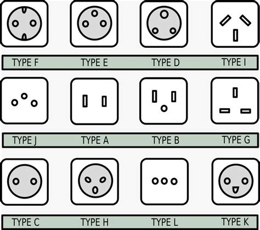Click the TYPE I text label

[234, 62]
